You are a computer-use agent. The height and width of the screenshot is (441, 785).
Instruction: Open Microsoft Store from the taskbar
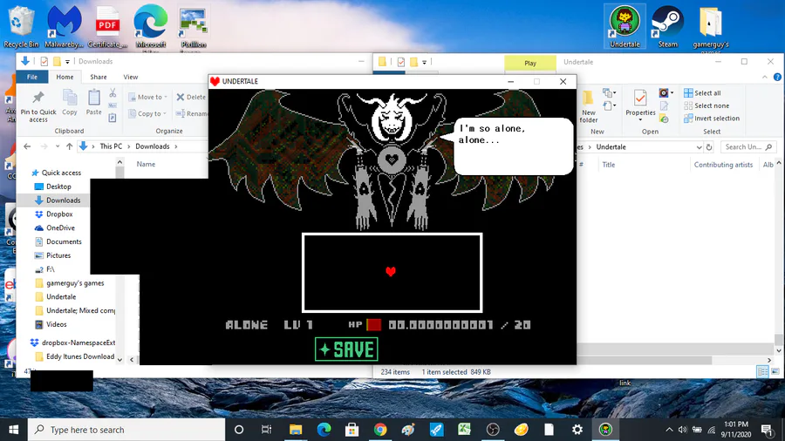(x=352, y=430)
